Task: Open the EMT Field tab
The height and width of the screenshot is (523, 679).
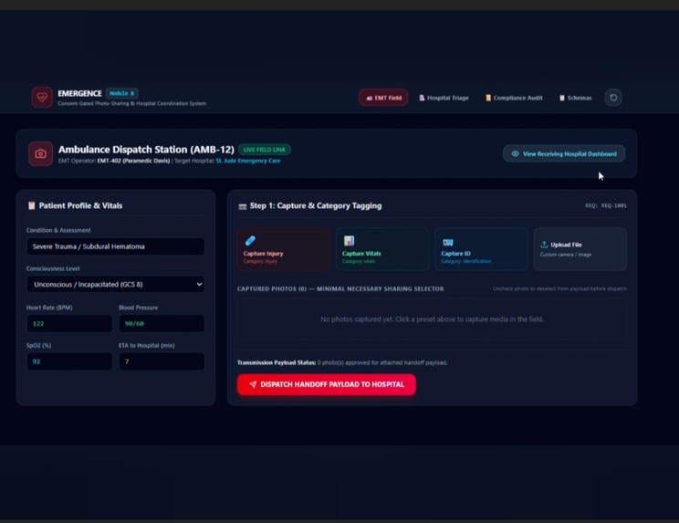Action: tap(383, 98)
